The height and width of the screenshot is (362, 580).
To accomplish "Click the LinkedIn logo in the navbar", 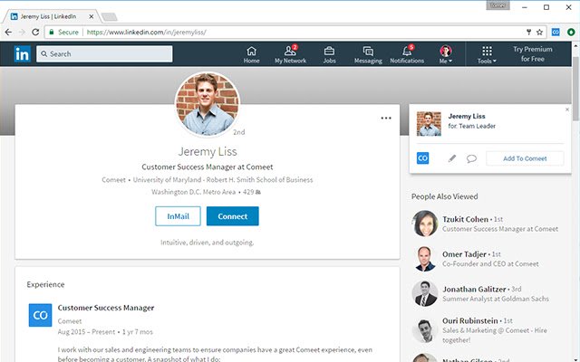I will (22, 53).
